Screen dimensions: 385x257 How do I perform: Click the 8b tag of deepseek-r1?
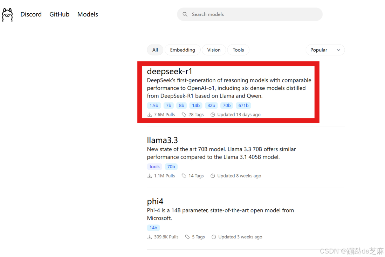click(181, 106)
